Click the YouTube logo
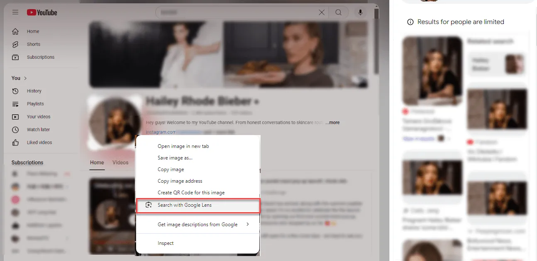Image resolution: width=537 pixels, height=261 pixels. [x=41, y=12]
